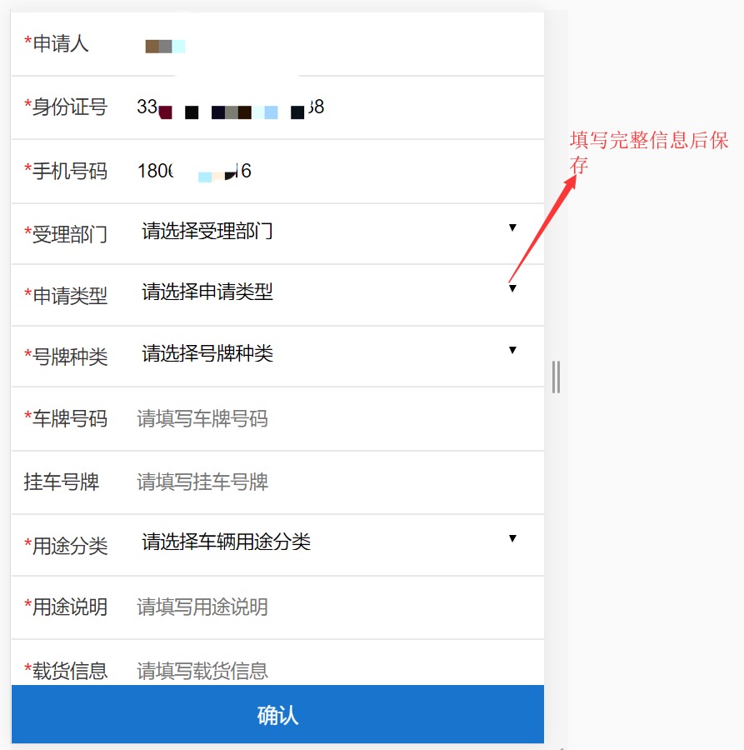Click the 请选择申请类型 selector text
This screenshot has height=750, width=744.
[207, 292]
